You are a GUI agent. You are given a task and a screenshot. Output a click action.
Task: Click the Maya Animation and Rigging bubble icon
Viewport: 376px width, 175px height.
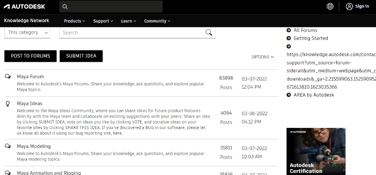click(8, 173)
